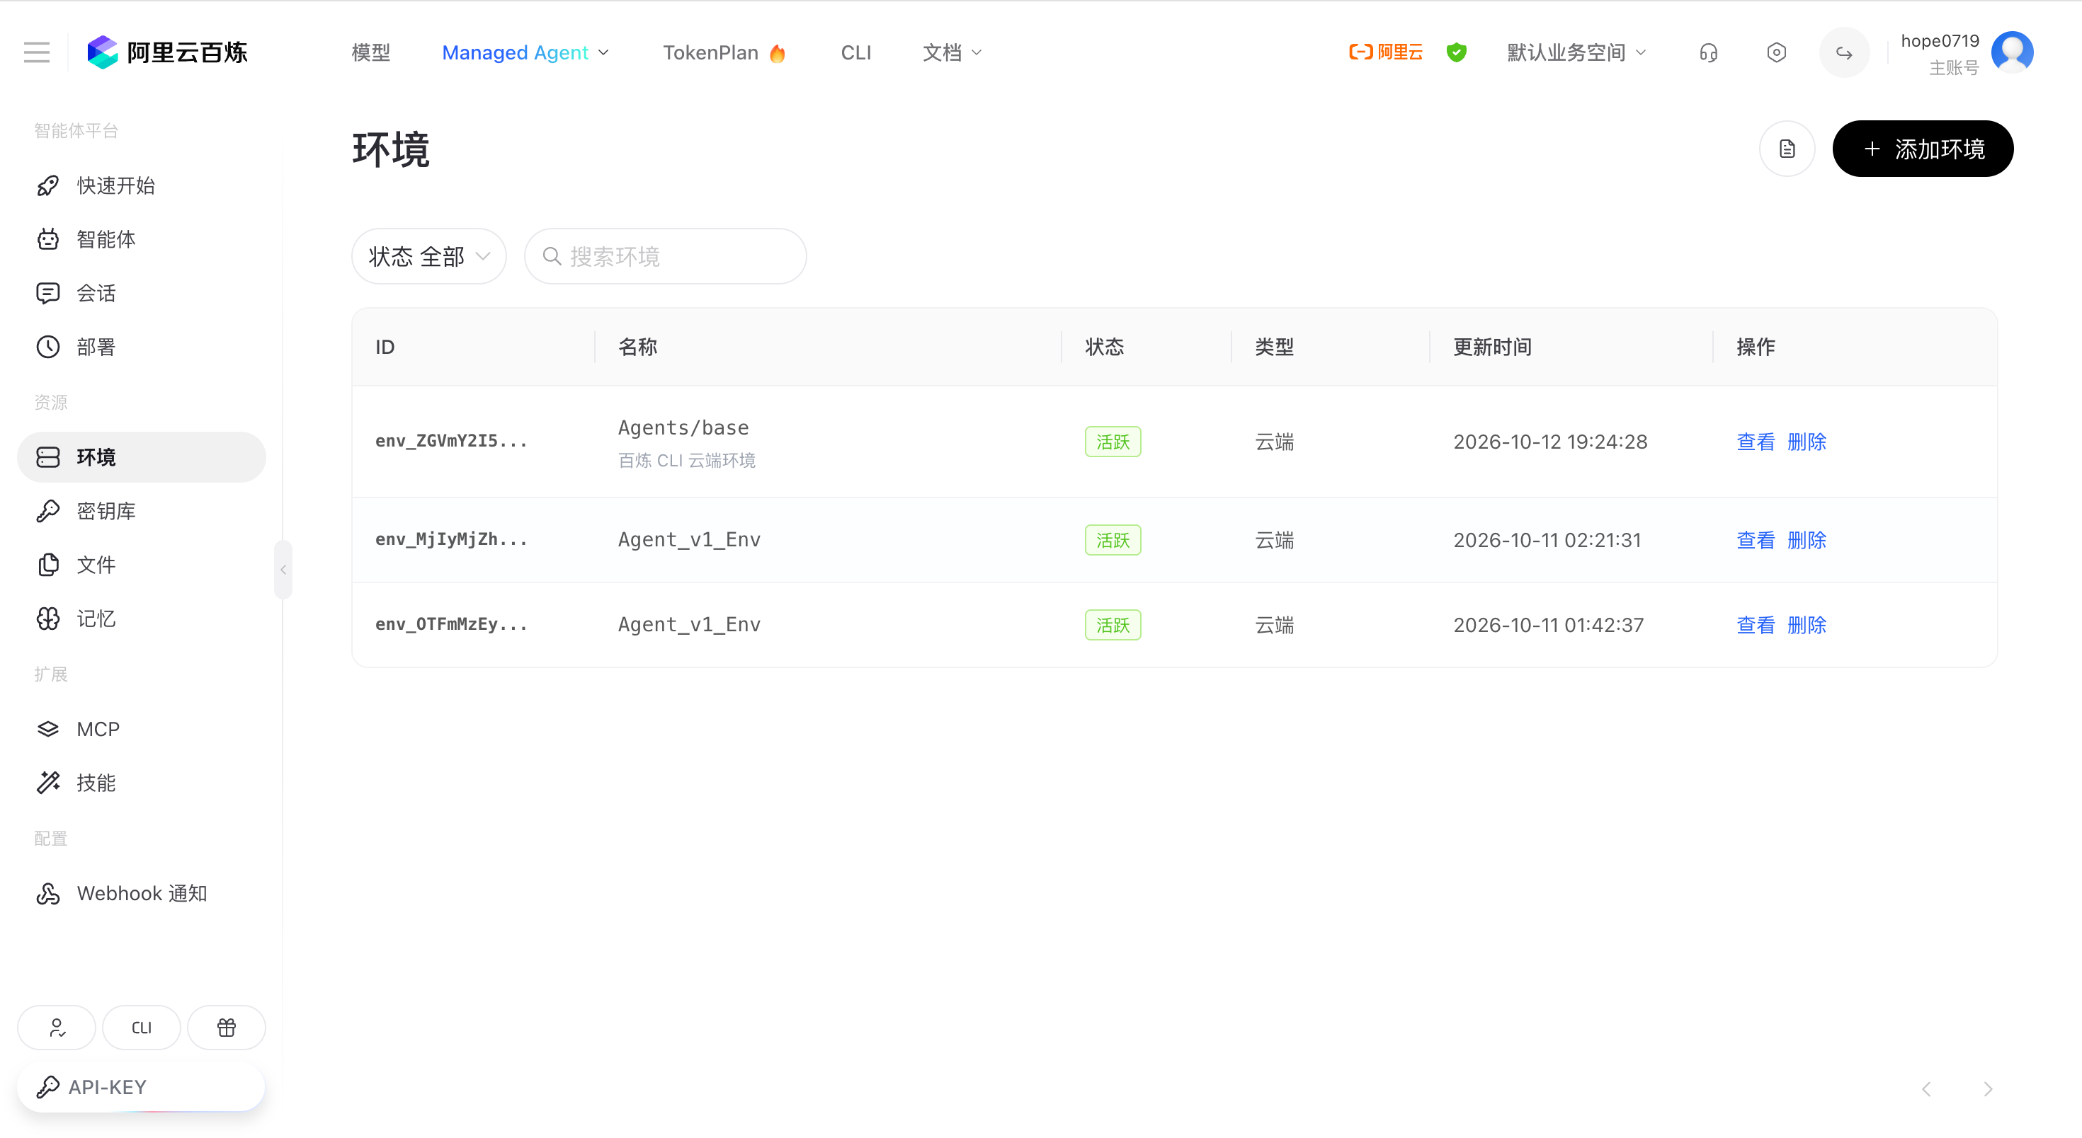The image size is (2082, 1138).
Task: Open 记忆 in the sidebar
Action: [x=142, y=619]
